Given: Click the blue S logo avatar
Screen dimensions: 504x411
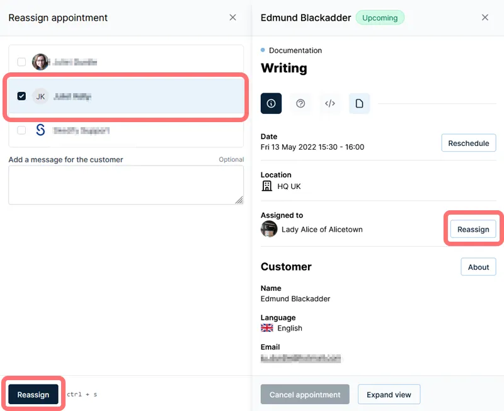Looking at the screenshot, I should 40,130.
